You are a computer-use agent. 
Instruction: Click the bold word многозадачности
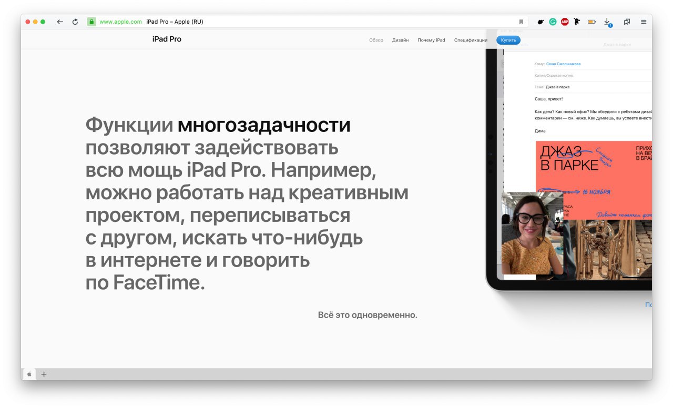point(264,125)
